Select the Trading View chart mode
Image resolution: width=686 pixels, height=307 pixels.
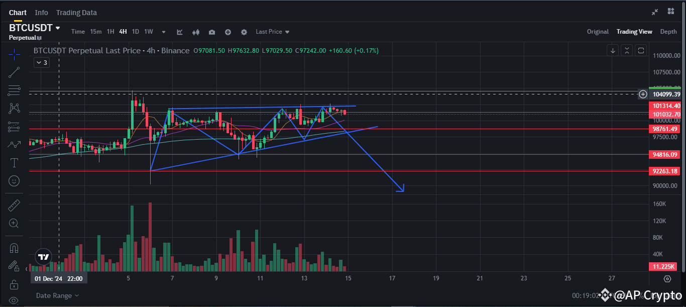pyautogui.click(x=634, y=32)
